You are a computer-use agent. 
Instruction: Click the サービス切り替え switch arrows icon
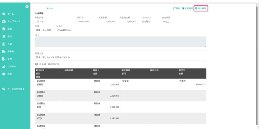(x=4, y=89)
